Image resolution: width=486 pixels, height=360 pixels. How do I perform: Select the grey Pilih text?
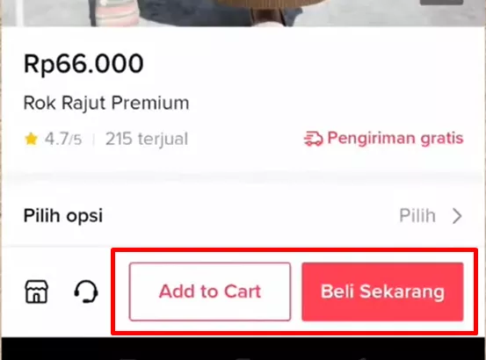(417, 215)
